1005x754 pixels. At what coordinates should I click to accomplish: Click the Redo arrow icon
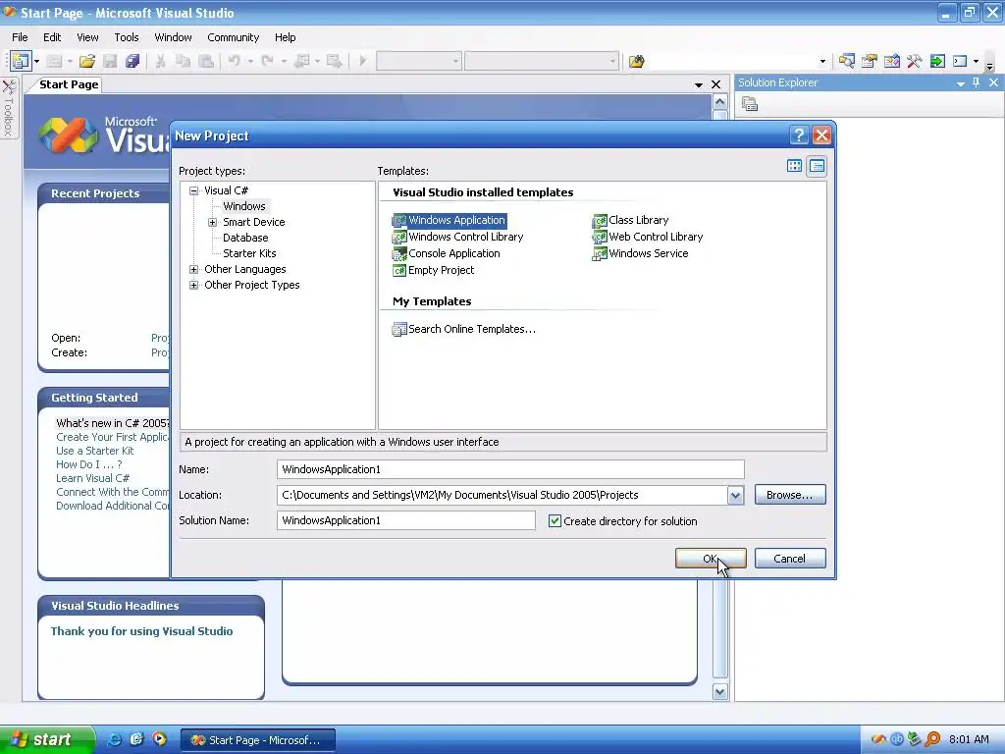[x=267, y=61]
